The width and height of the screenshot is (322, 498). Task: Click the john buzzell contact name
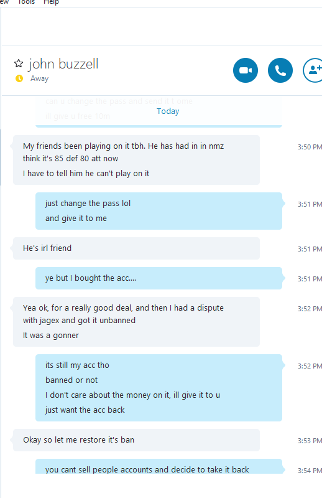pyautogui.click(x=63, y=64)
